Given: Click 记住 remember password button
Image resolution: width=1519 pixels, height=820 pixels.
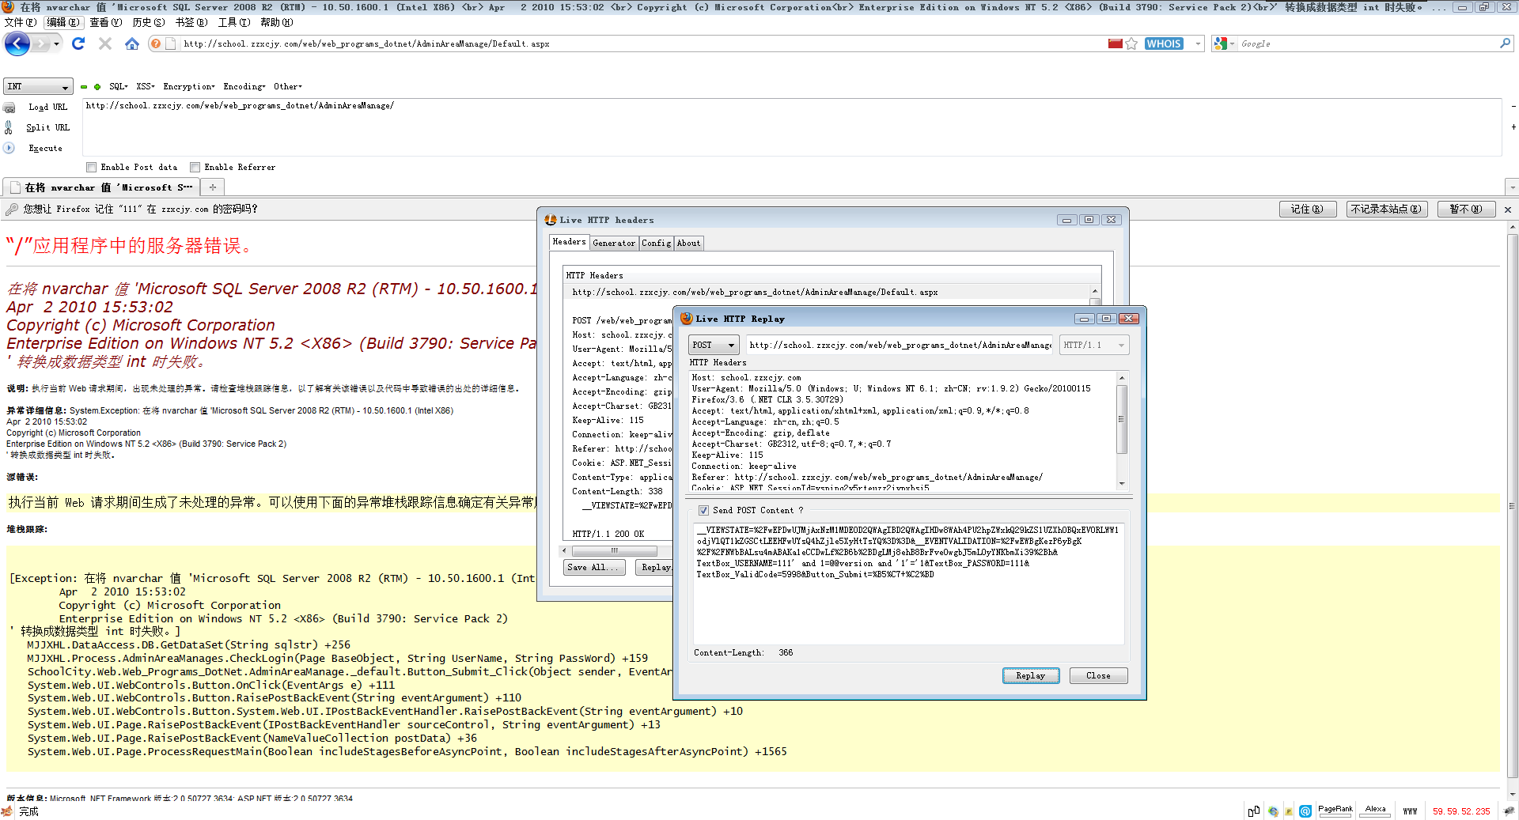Looking at the screenshot, I should coord(1307,210).
